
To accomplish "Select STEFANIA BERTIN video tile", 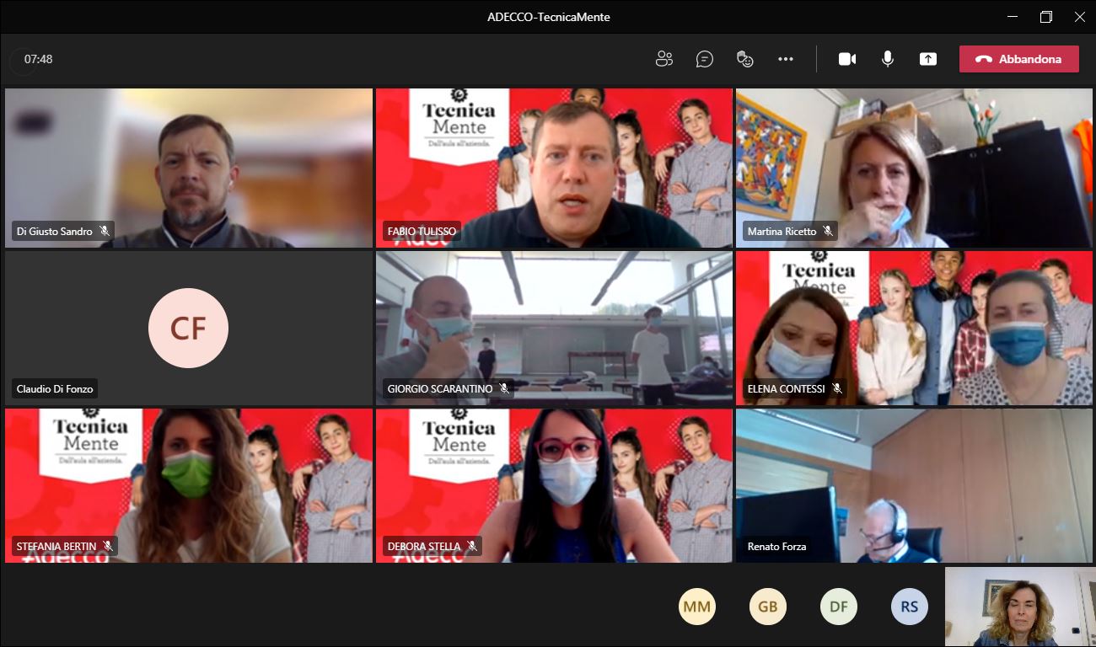I will [189, 485].
